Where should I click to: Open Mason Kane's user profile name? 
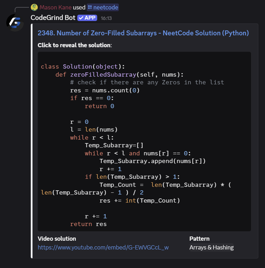click(x=55, y=7)
